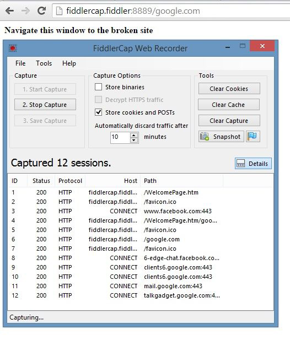Reload the page with the refresh icon
The image size is (290, 340).
coord(41,10)
